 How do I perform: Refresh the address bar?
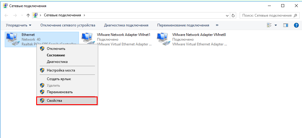(233, 15)
